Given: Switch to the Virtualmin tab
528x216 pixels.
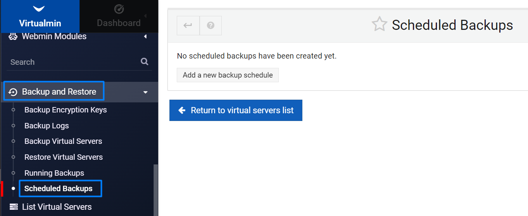Looking at the screenshot, I should 40,16.
